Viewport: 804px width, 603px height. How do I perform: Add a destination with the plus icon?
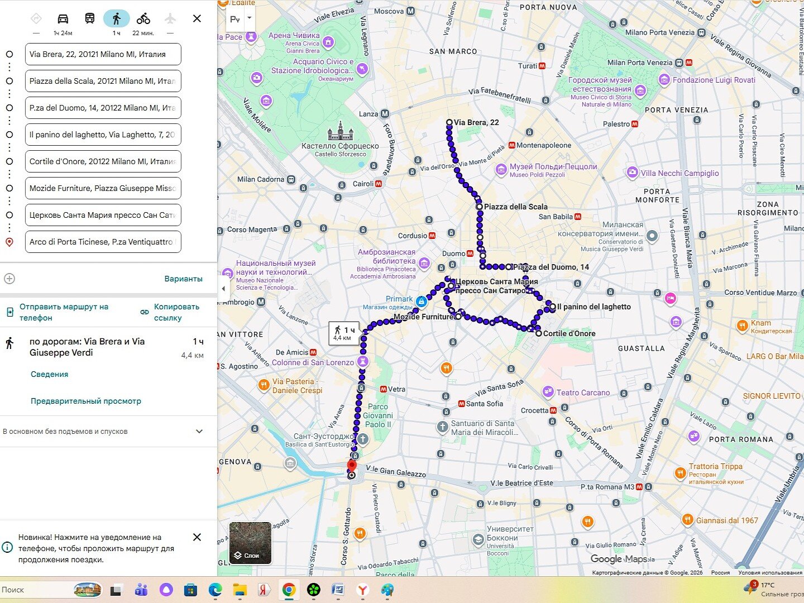coord(9,279)
